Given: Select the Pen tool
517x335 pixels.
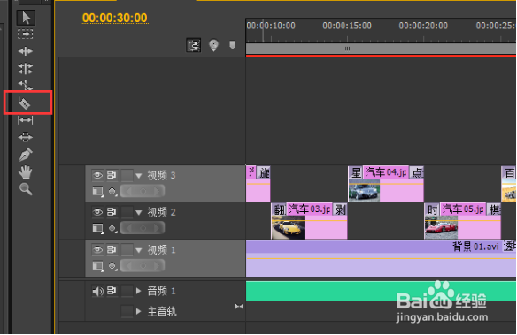Looking at the screenshot, I should (26, 155).
